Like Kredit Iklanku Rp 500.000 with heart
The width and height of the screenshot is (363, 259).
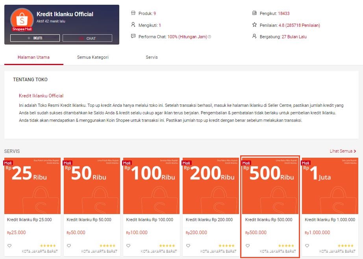point(248,246)
